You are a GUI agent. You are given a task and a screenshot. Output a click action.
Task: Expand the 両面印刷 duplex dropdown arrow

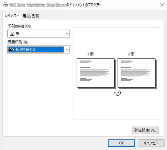[67, 49]
